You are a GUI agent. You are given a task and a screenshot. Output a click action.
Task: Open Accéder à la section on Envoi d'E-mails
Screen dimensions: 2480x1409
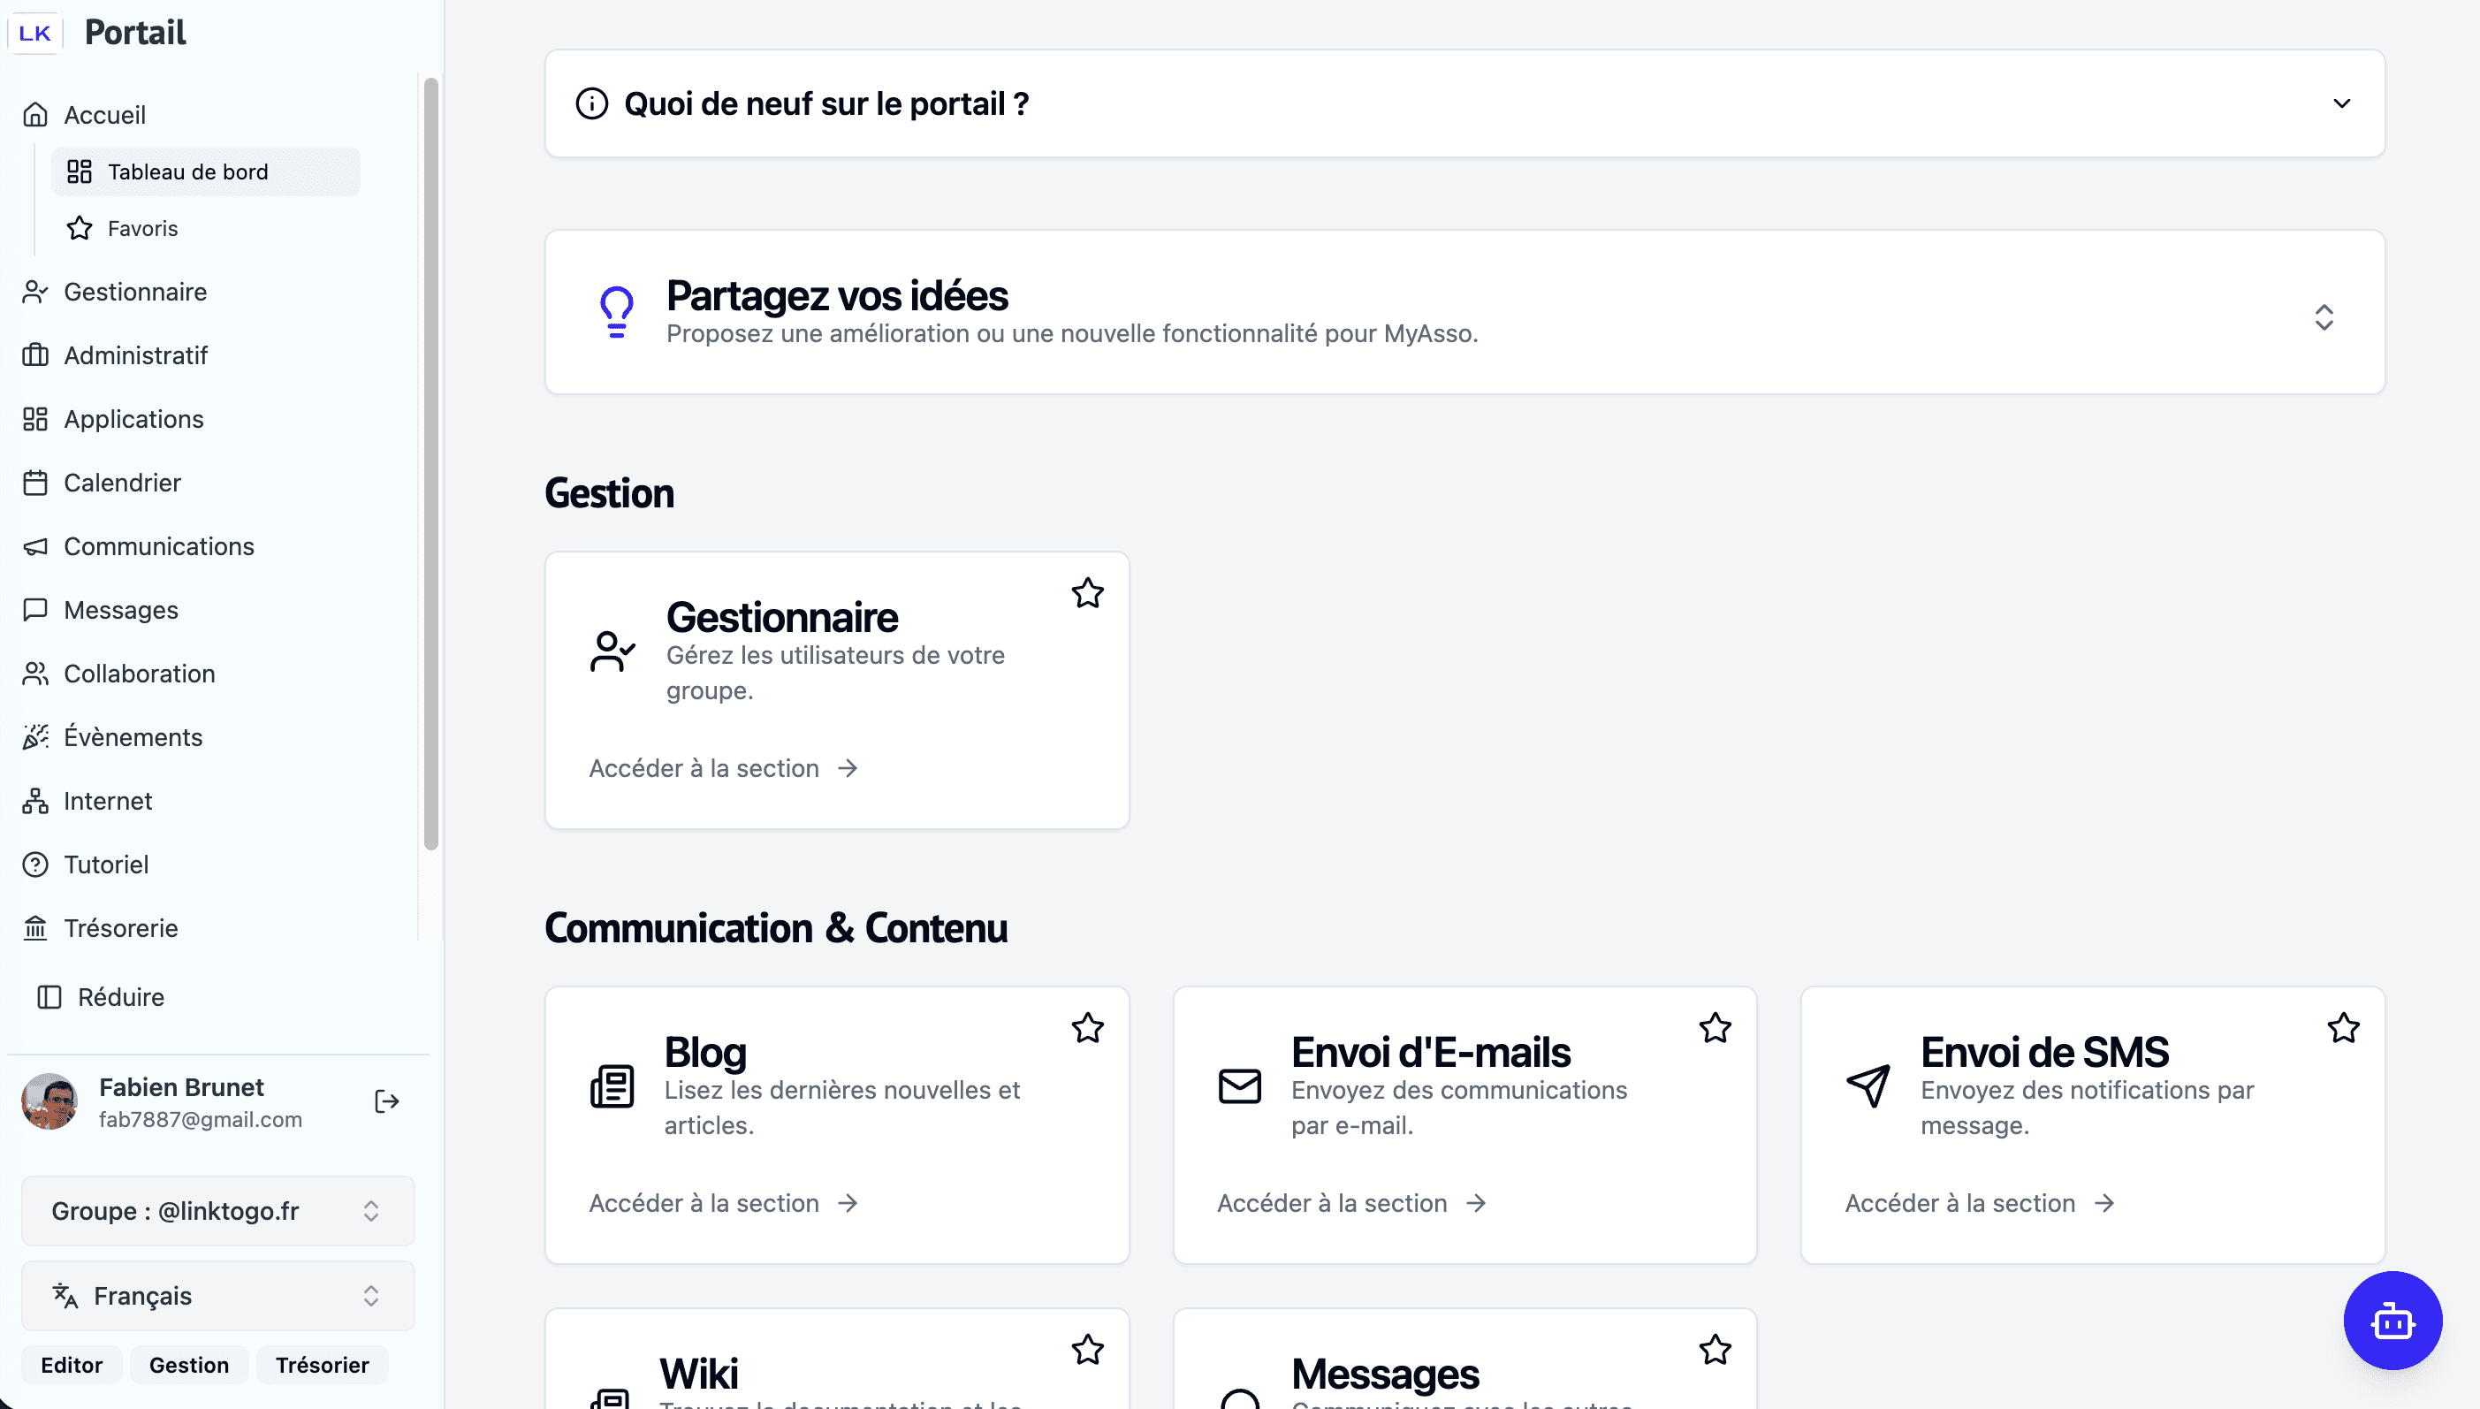tap(1350, 1202)
